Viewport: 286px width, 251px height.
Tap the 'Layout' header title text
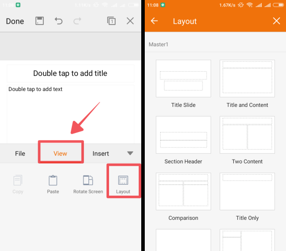click(185, 21)
